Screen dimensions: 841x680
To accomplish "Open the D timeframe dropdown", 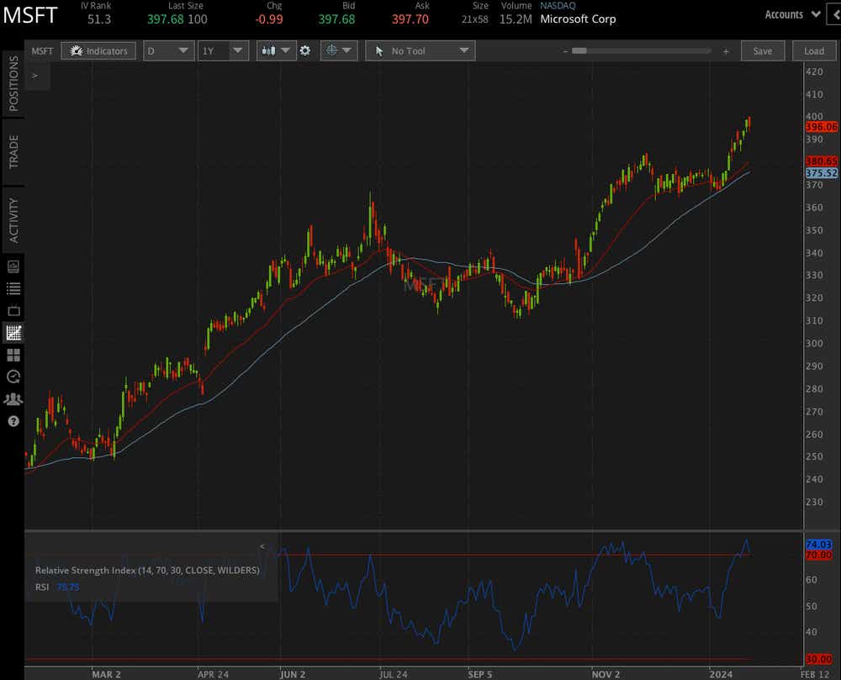I will click(x=168, y=50).
